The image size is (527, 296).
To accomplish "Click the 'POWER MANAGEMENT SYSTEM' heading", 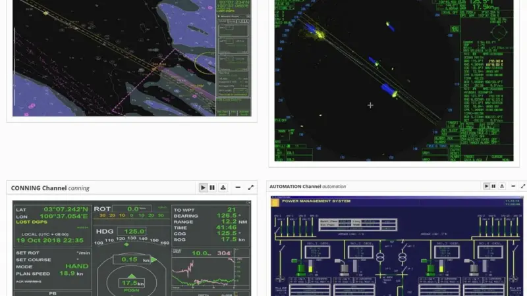I will [316, 201].
